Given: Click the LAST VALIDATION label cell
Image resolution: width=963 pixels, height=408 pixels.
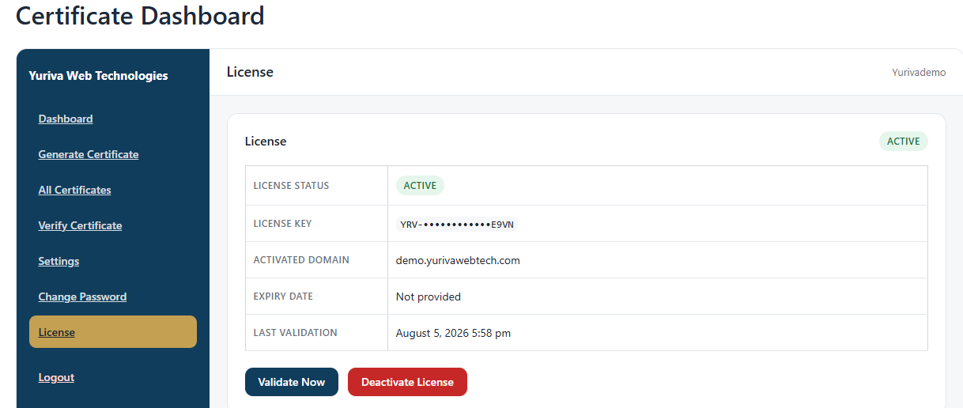Looking at the screenshot, I should [316, 333].
